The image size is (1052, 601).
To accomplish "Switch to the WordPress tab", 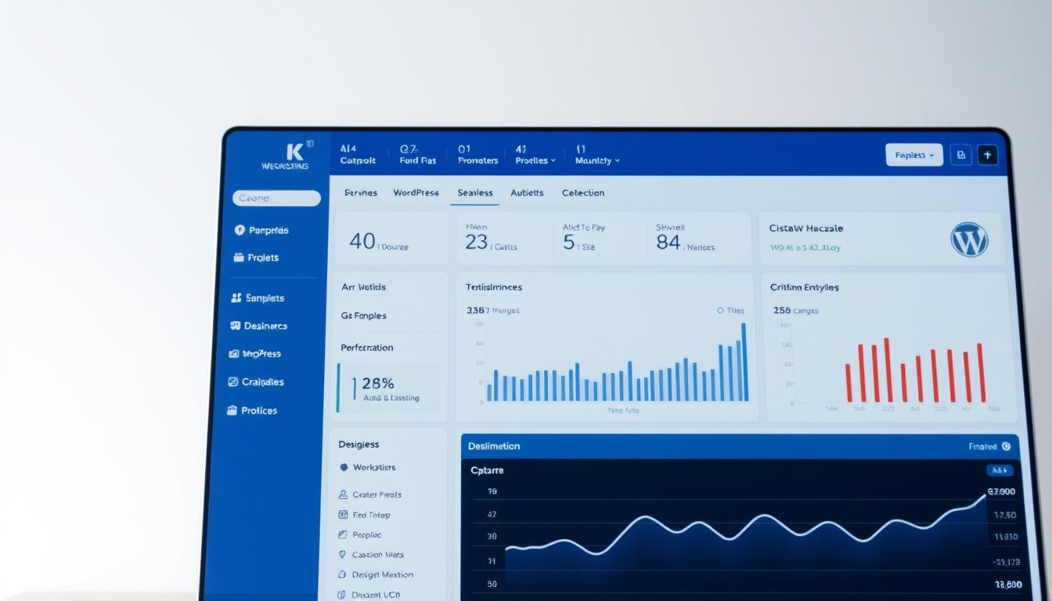I will [416, 193].
